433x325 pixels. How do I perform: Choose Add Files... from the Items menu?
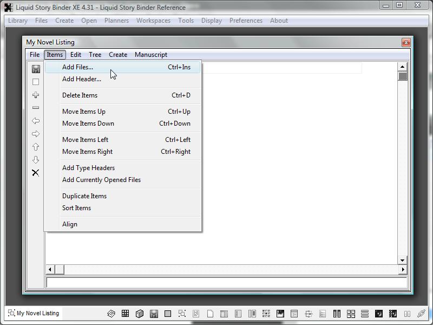pos(77,67)
